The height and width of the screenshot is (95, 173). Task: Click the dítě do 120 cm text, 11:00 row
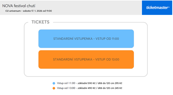coord(106,83)
